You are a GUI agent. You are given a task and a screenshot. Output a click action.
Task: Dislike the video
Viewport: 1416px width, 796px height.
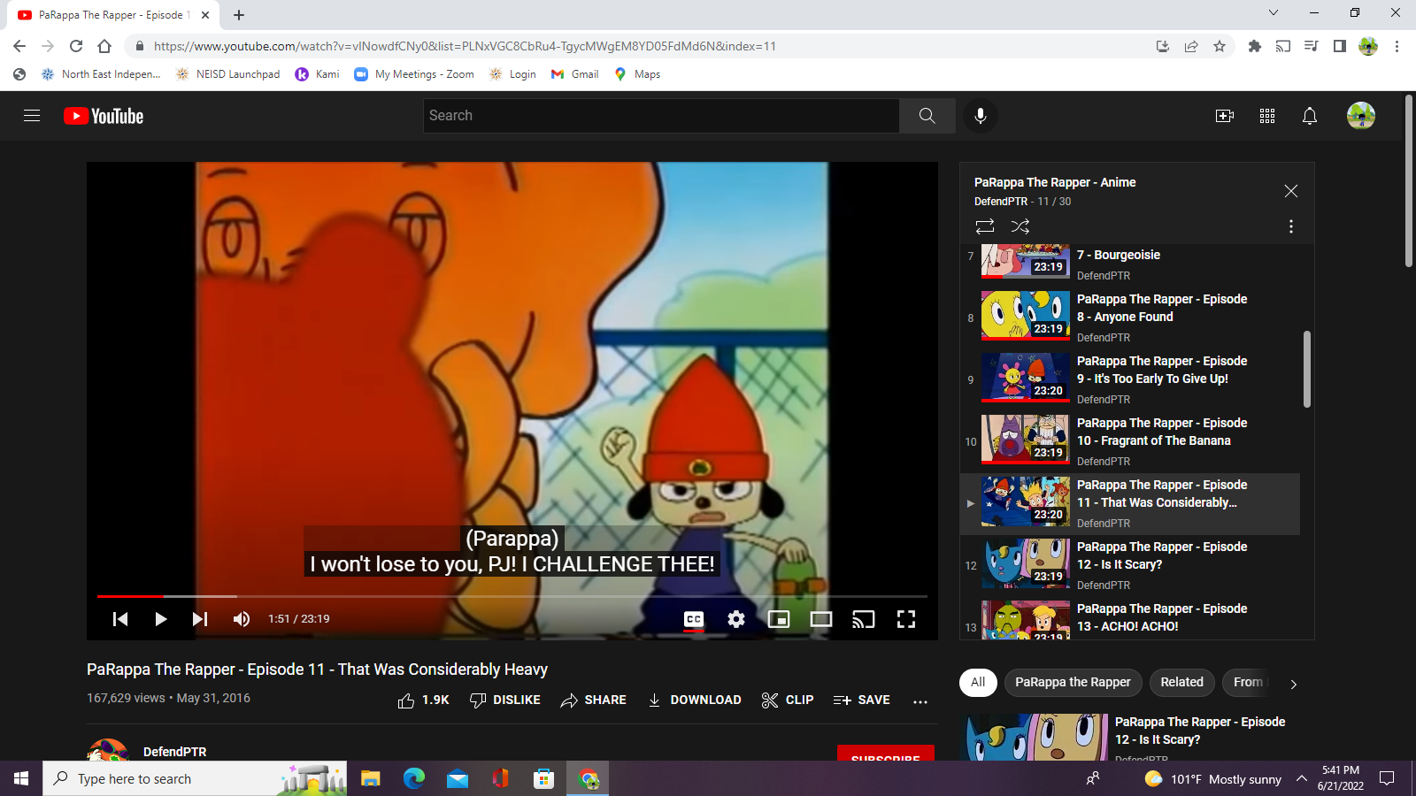(505, 700)
